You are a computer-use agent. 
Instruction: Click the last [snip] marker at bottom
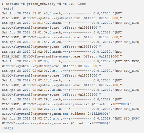click(7, 128)
